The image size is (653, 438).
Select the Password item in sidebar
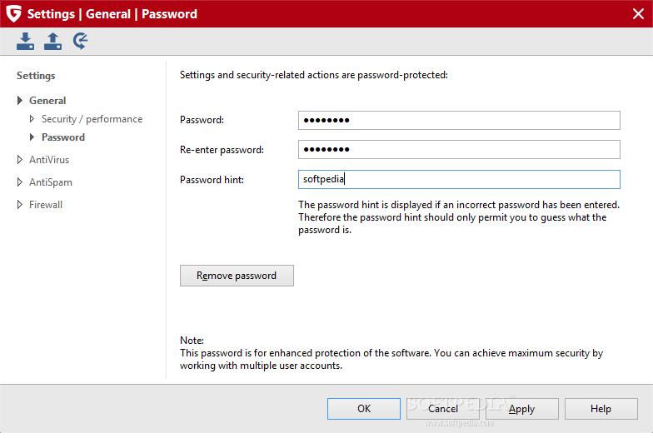click(x=63, y=137)
